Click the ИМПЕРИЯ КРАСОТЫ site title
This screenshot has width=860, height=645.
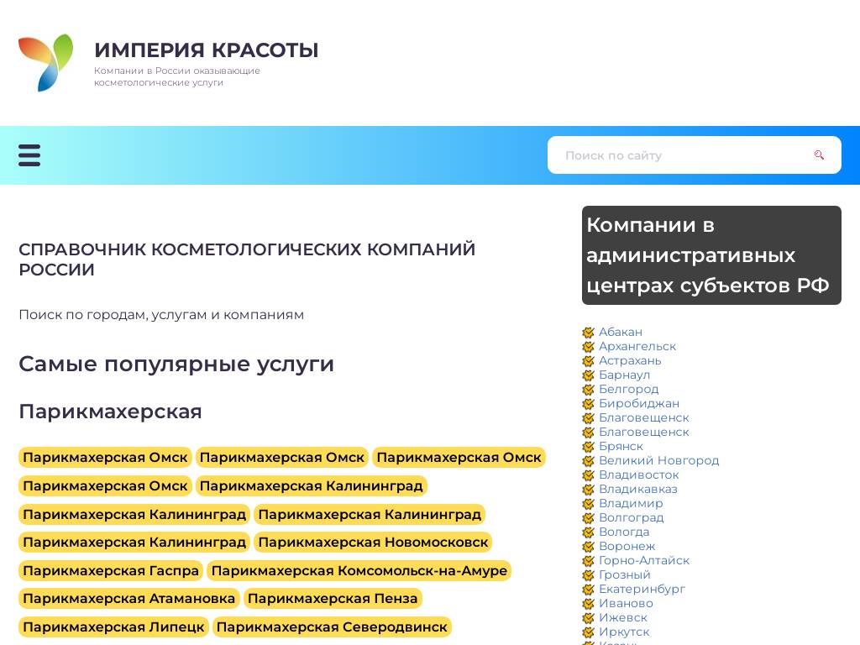pos(207,50)
